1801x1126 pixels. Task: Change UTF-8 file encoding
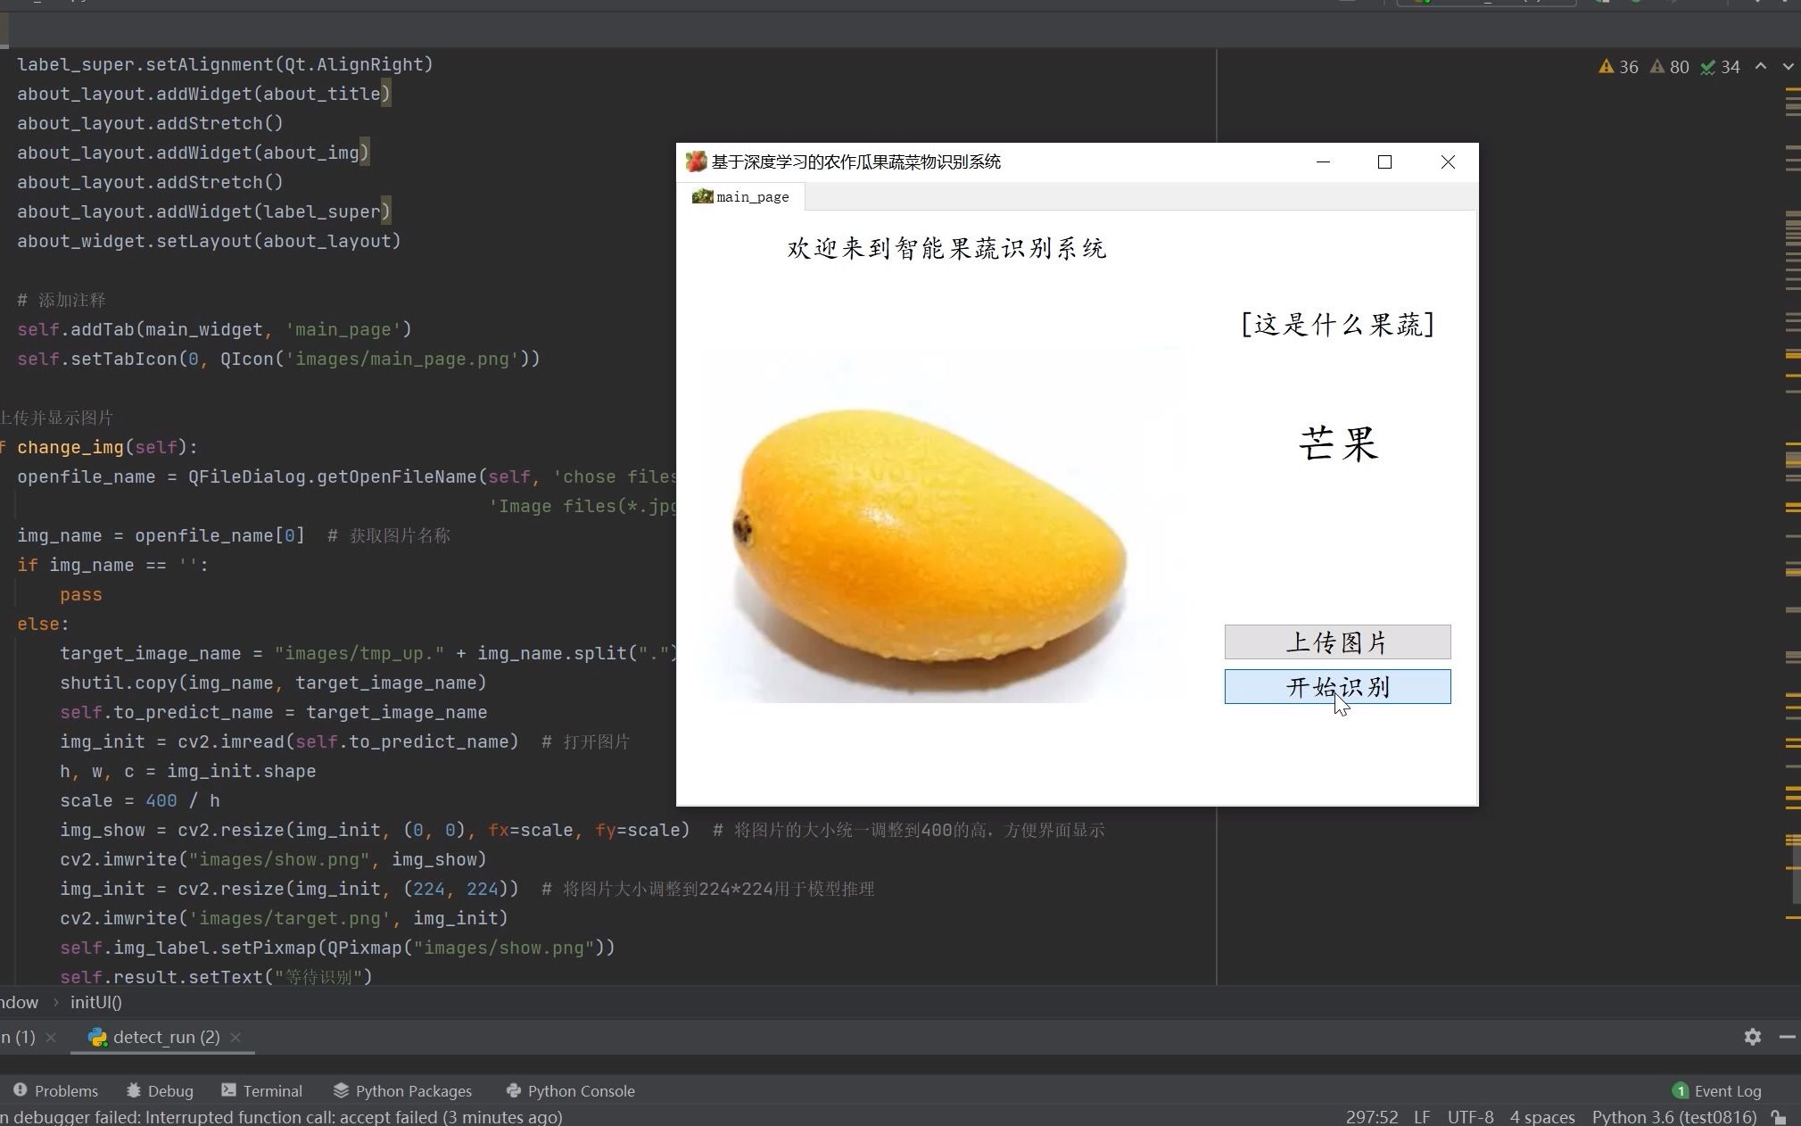pos(1470,1117)
